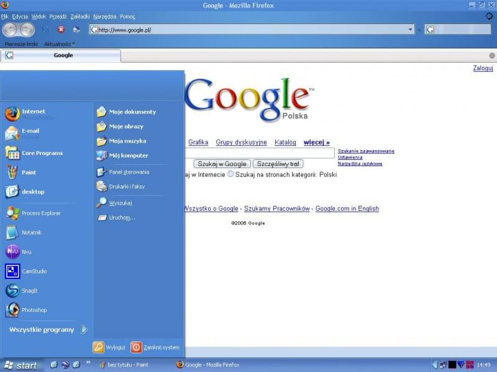
Task: Open Google.com in English link
Action: [x=347, y=208]
